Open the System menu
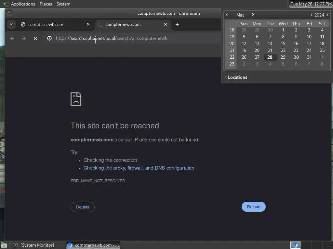The image size is (333, 249). click(x=63, y=4)
